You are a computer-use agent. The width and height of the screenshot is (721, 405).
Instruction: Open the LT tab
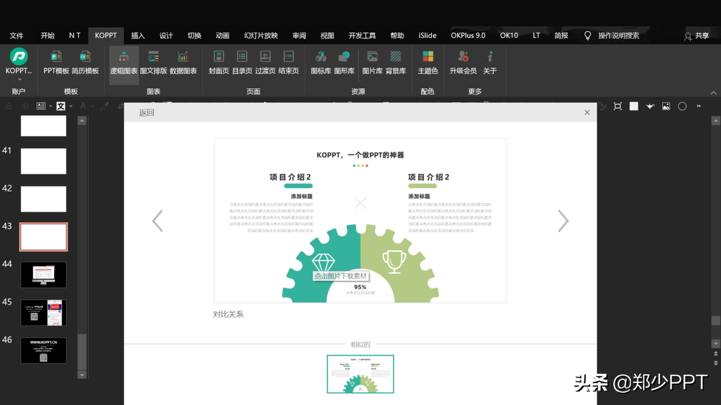(x=536, y=36)
